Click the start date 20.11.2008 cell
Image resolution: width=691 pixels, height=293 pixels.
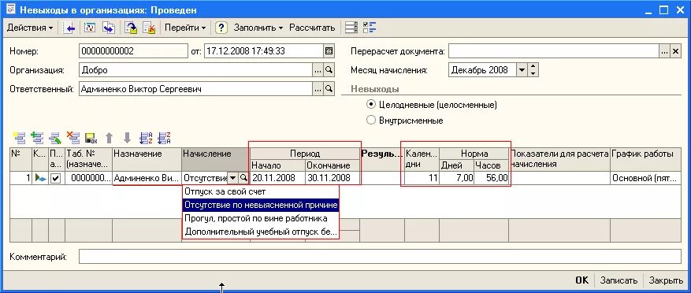277,179
